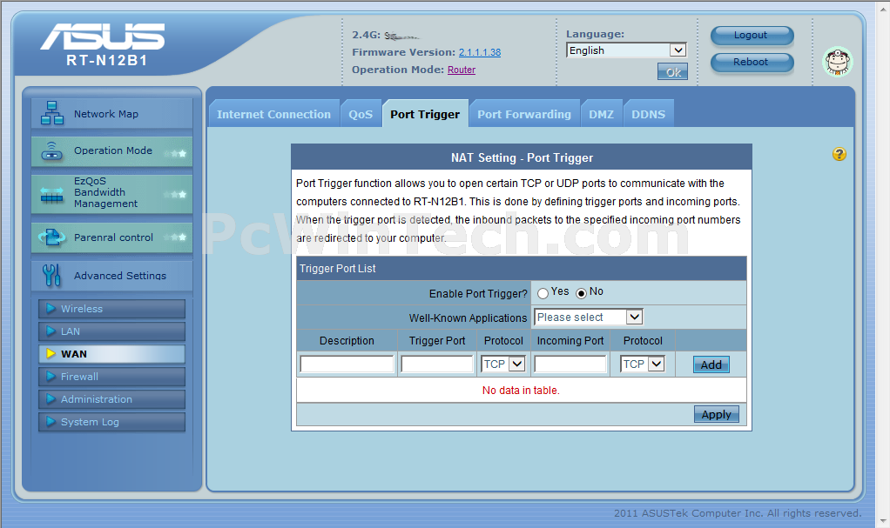890x528 pixels.
Task: Open the System Log submenu
Action: (x=111, y=422)
